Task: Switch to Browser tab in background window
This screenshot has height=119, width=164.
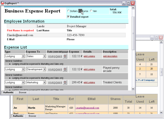Action: click(x=32, y=116)
